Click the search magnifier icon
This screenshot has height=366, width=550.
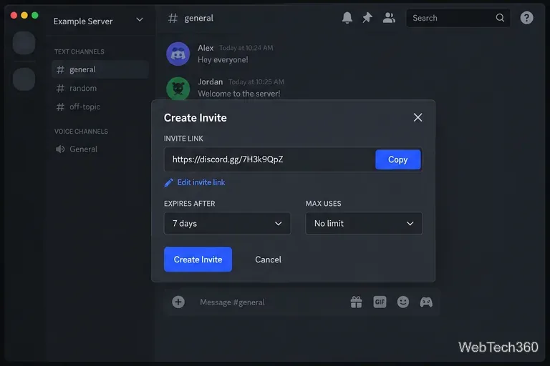coord(500,17)
